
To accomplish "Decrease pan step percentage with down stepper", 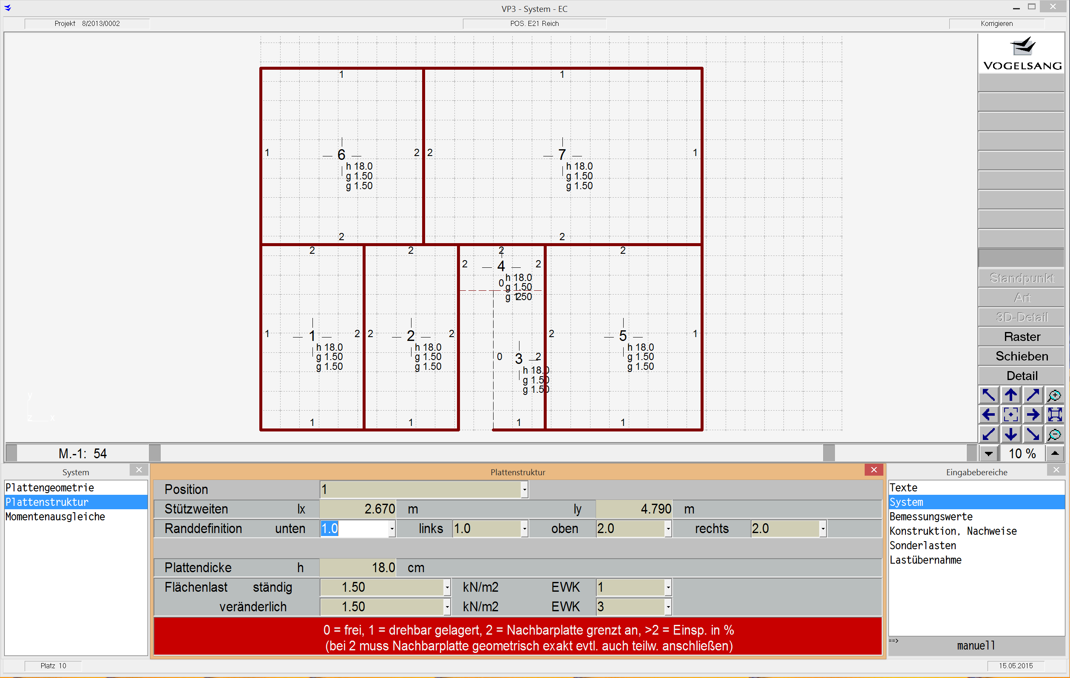I will (989, 454).
